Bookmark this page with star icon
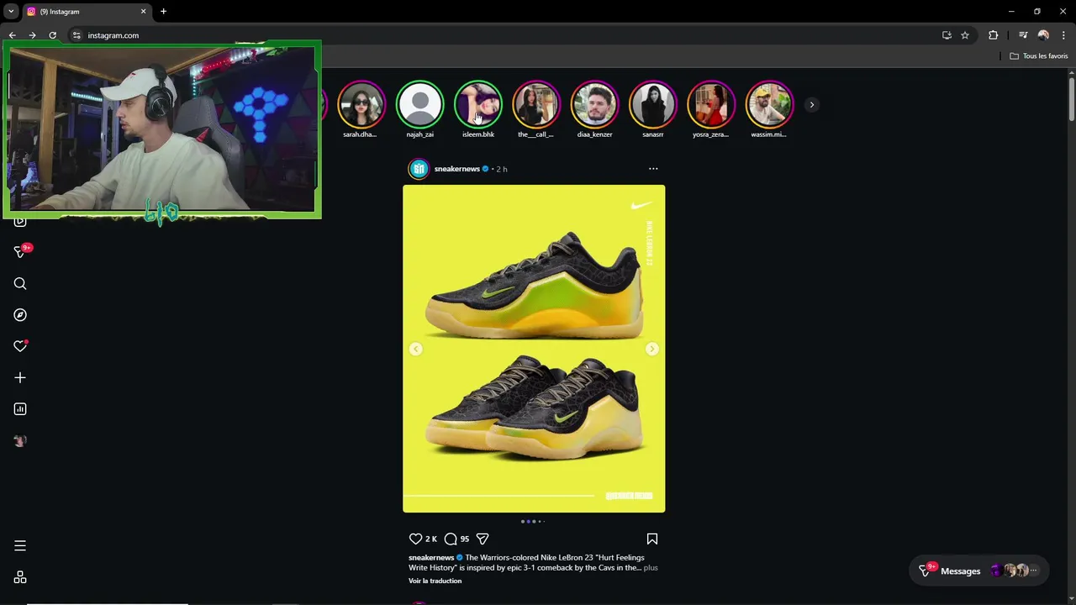 tap(965, 35)
